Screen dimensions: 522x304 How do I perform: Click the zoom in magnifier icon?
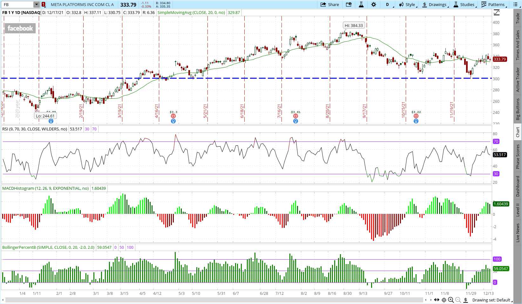point(451,300)
